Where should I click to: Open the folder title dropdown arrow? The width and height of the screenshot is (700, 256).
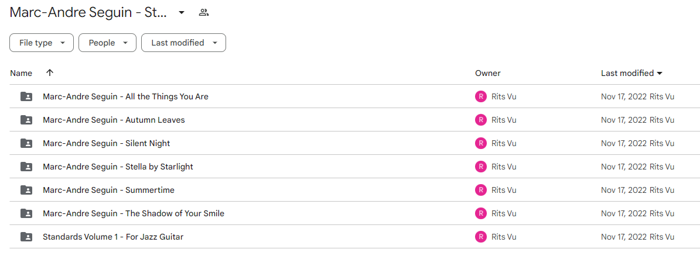click(x=181, y=12)
